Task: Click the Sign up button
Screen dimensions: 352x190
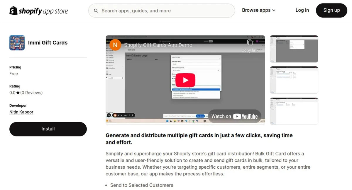Action: [331, 11]
